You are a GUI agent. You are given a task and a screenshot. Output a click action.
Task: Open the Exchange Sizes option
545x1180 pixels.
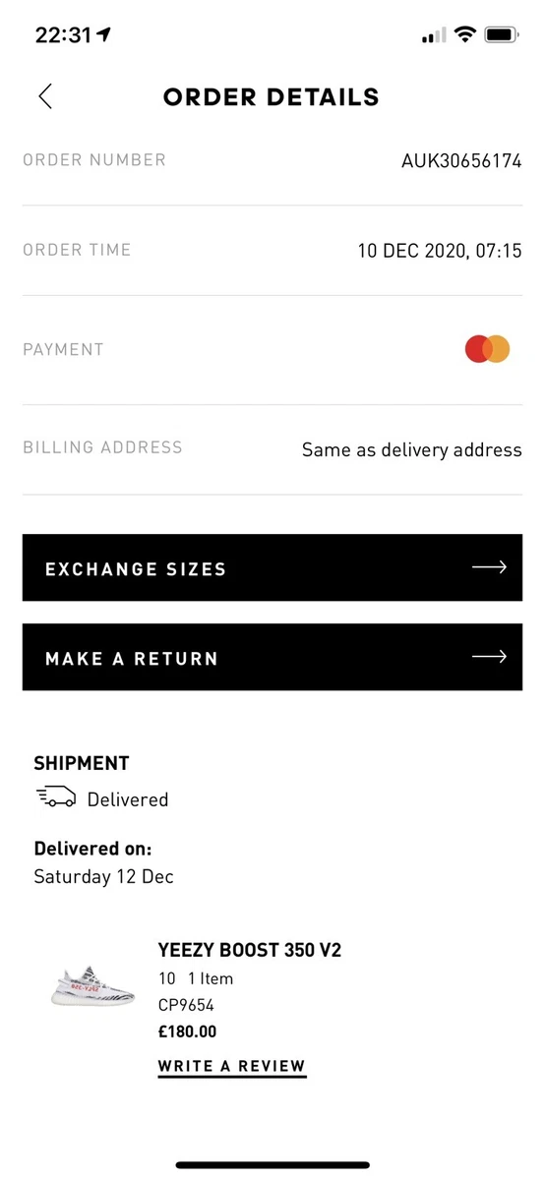point(272,567)
